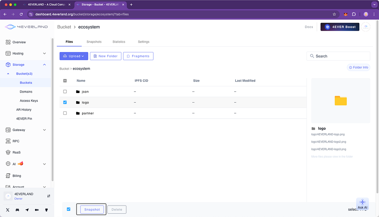Viewport: 379px width, 217px height.
Task: Open Chrome three-dot menu
Action: (x=374, y=14)
